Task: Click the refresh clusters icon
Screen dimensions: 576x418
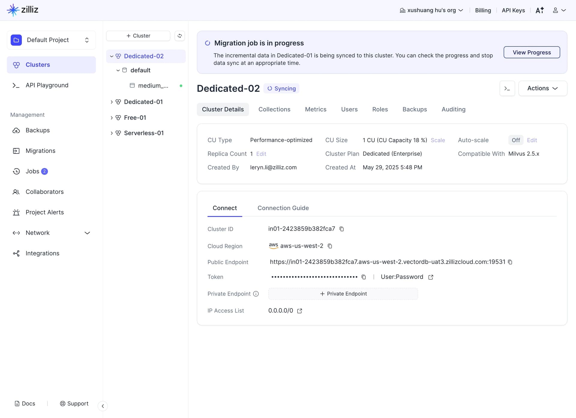Action: click(x=180, y=36)
